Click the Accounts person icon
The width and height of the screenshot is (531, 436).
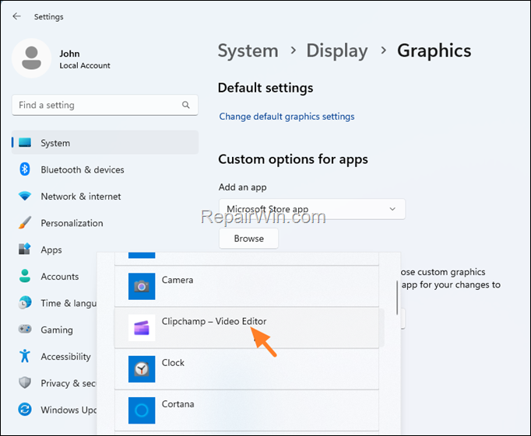point(25,276)
